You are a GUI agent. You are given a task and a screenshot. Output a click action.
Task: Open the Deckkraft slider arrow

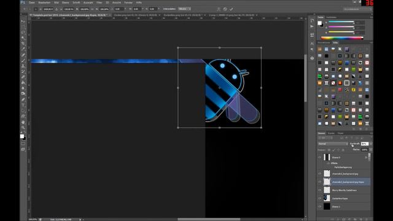click(371, 144)
